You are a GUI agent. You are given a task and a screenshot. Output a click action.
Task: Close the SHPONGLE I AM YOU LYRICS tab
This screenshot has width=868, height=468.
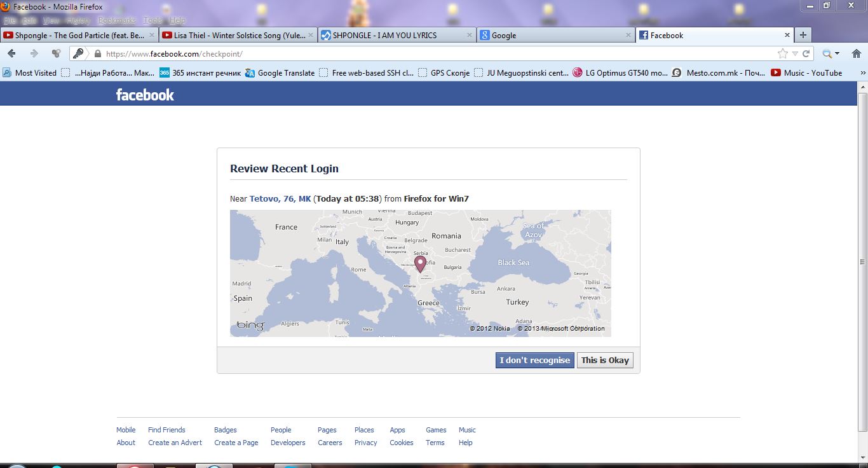[x=470, y=35]
